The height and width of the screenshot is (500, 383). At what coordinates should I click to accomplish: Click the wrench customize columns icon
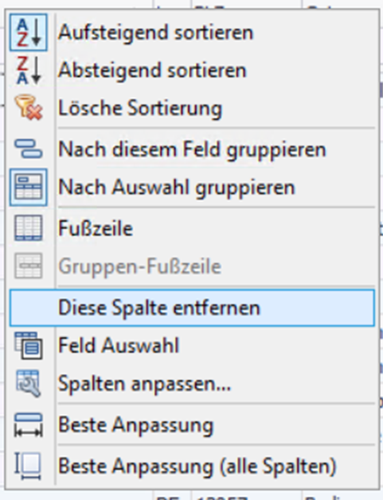(x=29, y=383)
